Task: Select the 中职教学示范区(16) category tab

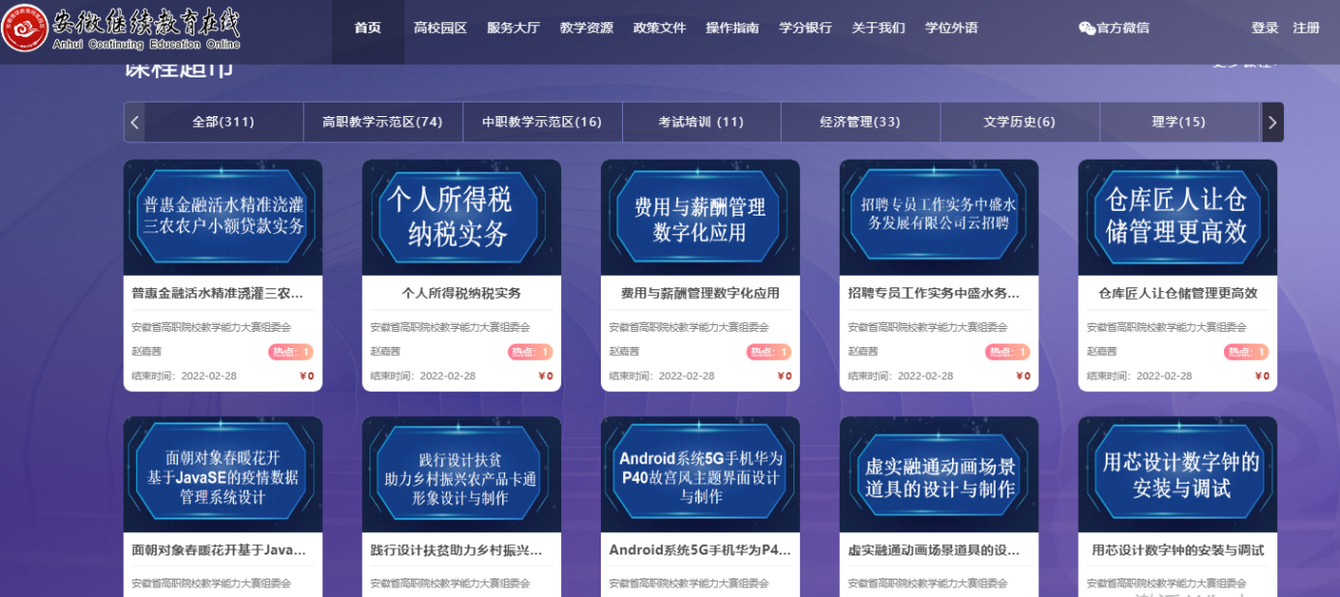Action: [542, 122]
